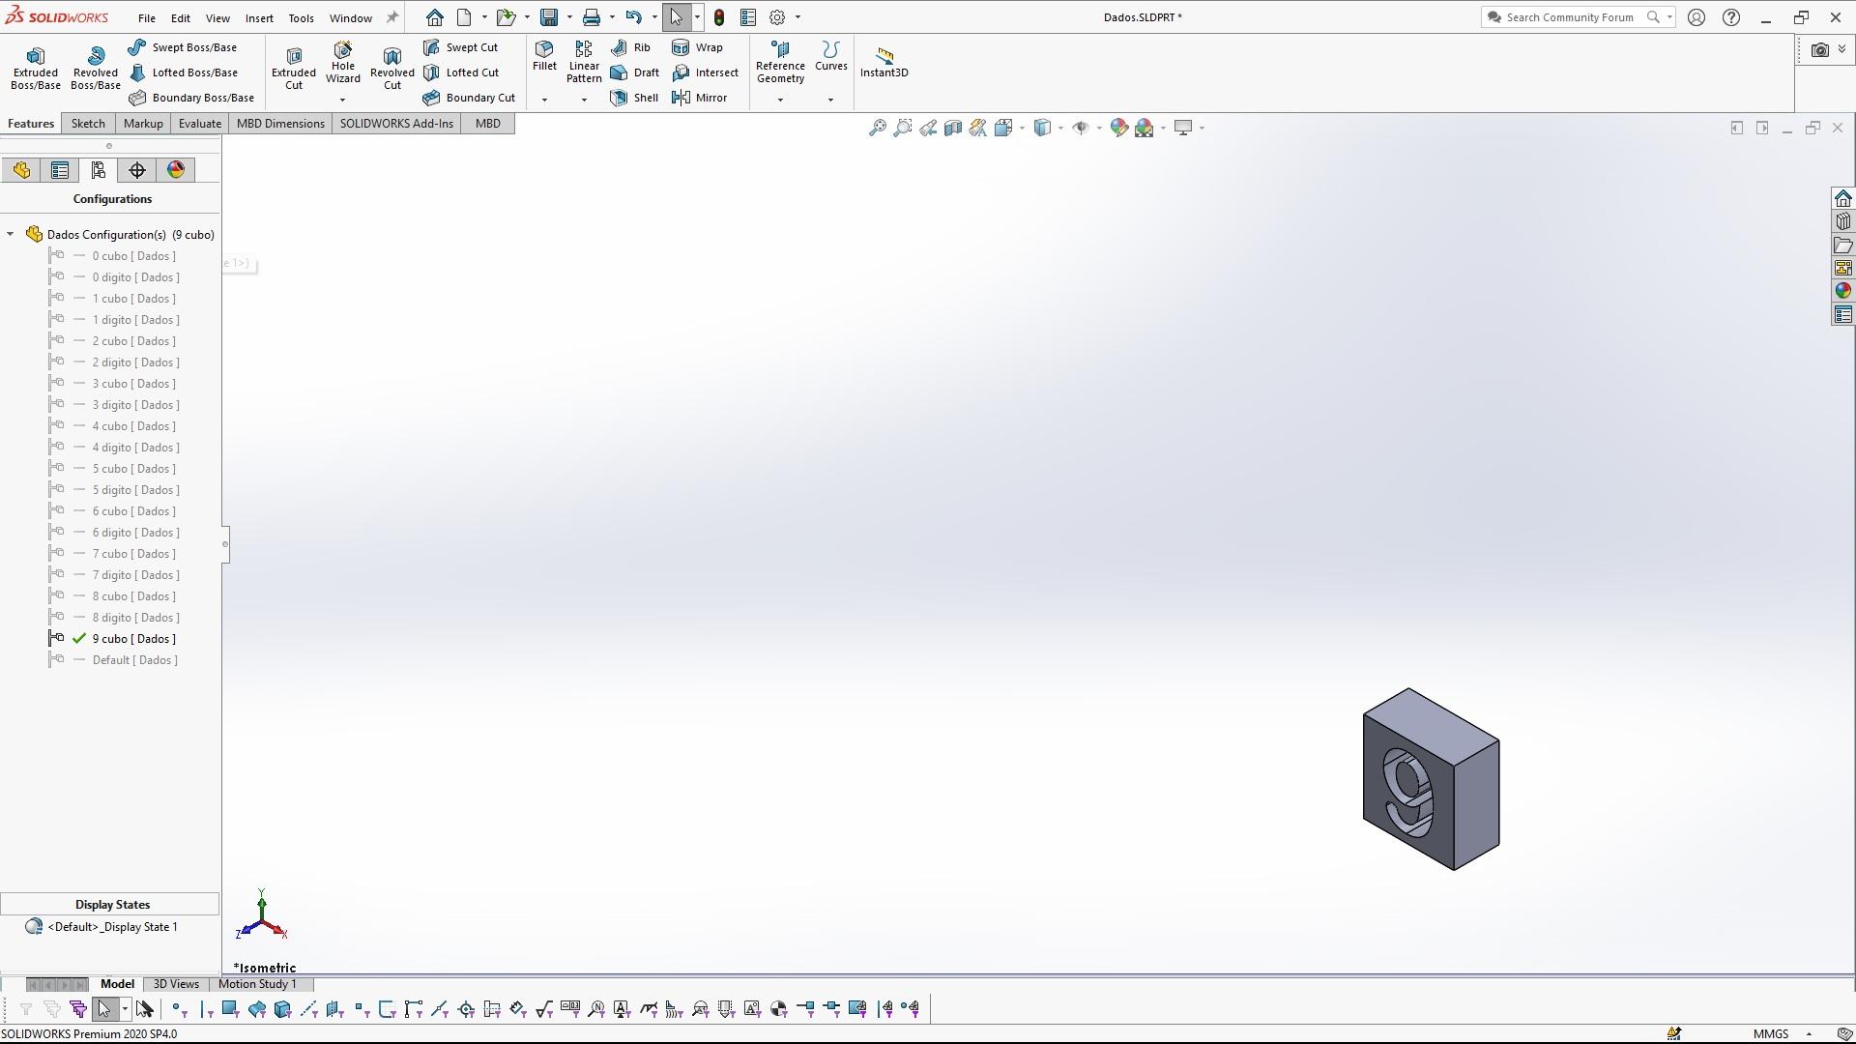The image size is (1856, 1044).
Task: Click the Curves tool
Action: (x=830, y=56)
